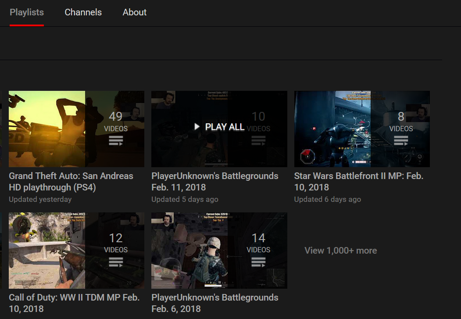Screen dimensions: 461x319
Task: Click the Play All triangle icon
Action: tap(197, 127)
